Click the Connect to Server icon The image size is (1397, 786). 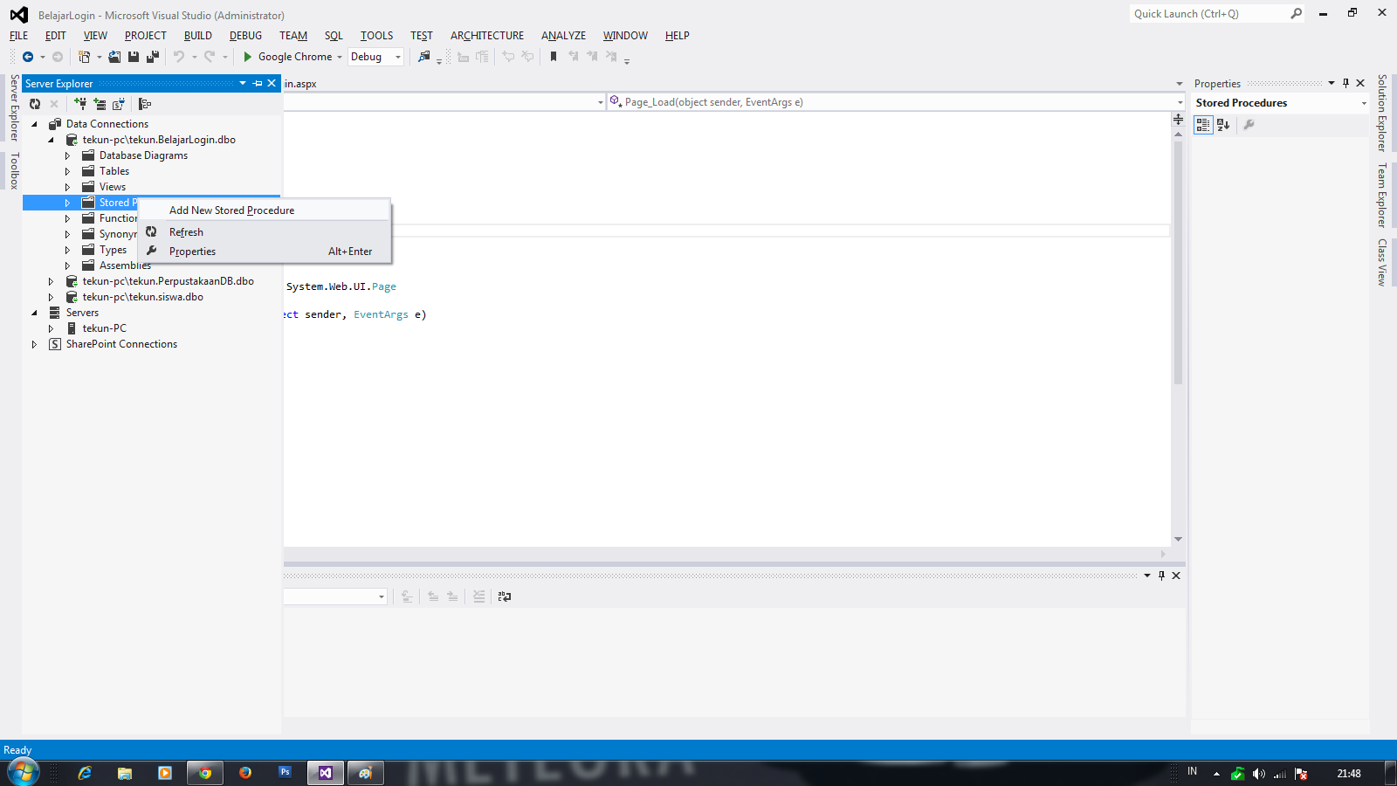pos(100,103)
